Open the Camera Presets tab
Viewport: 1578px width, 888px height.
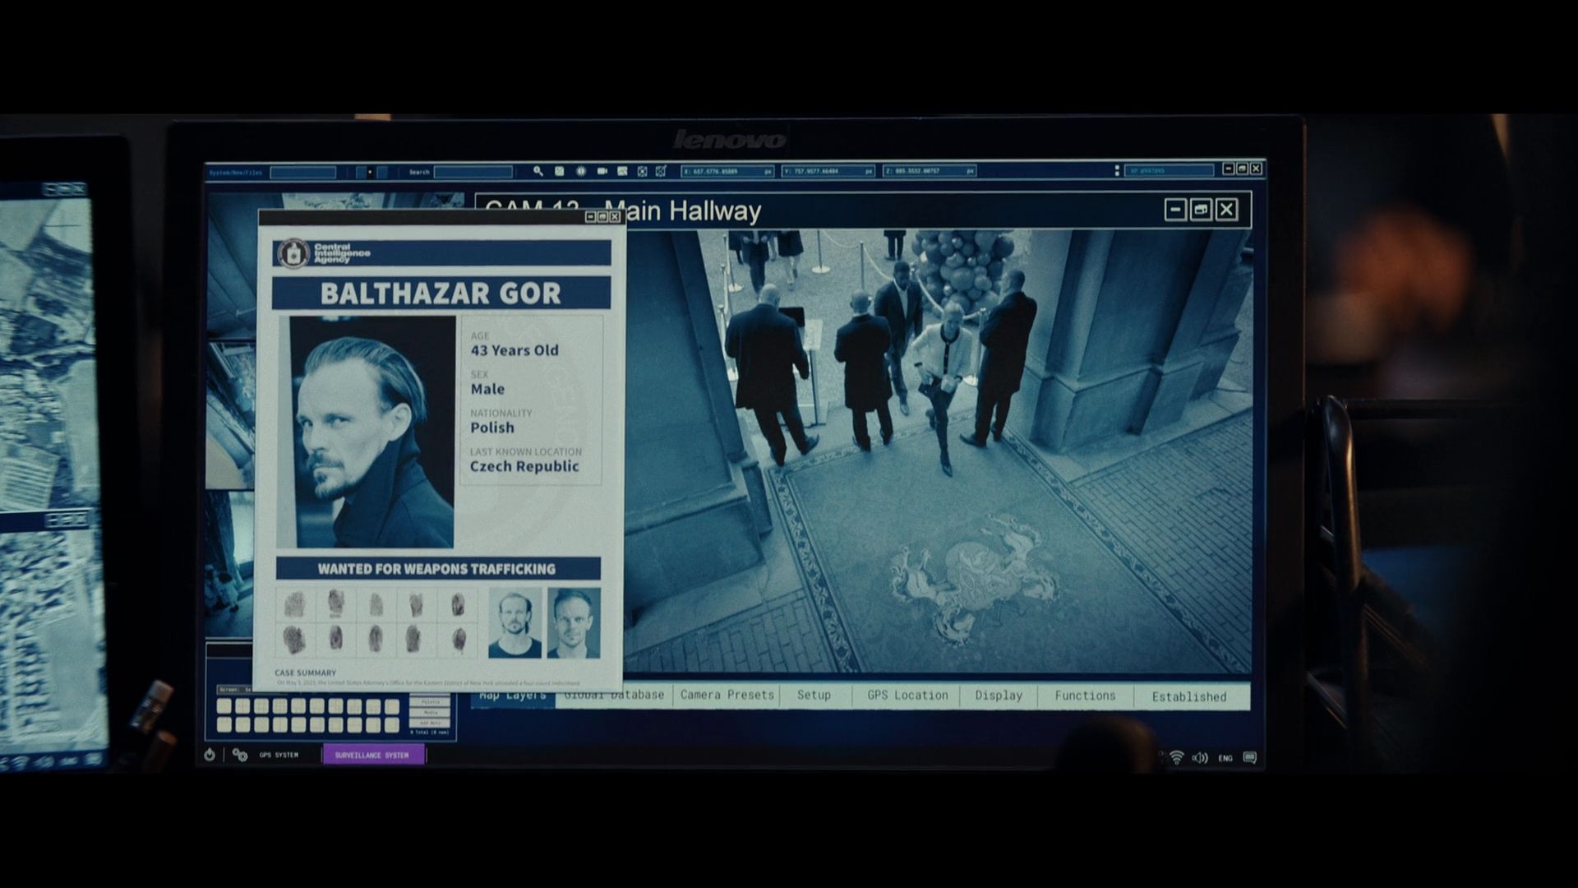(727, 695)
